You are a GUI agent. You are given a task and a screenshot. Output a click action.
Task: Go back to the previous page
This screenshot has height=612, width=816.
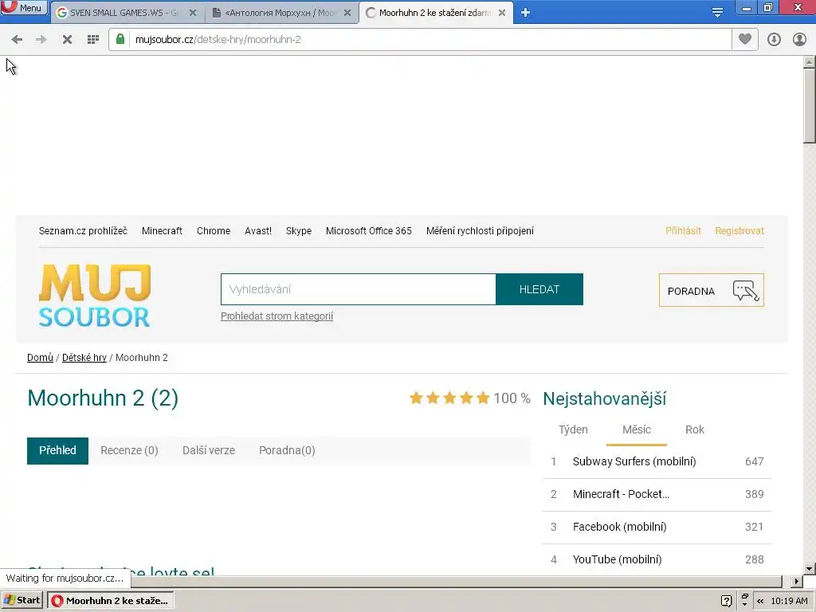(x=17, y=40)
